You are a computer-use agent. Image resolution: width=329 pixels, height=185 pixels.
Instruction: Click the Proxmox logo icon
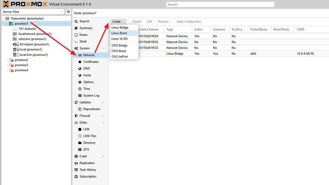coord(6,4)
